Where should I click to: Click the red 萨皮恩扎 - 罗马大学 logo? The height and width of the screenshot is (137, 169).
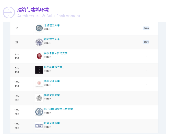(39, 56)
